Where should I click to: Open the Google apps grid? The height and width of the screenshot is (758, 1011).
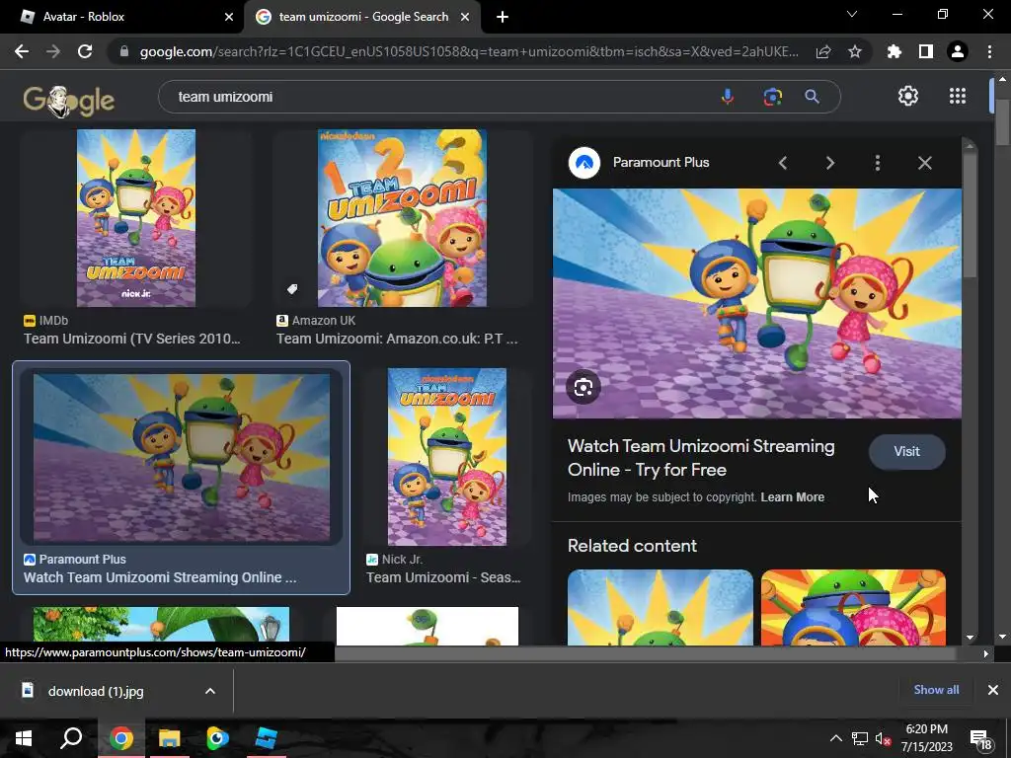tap(958, 96)
